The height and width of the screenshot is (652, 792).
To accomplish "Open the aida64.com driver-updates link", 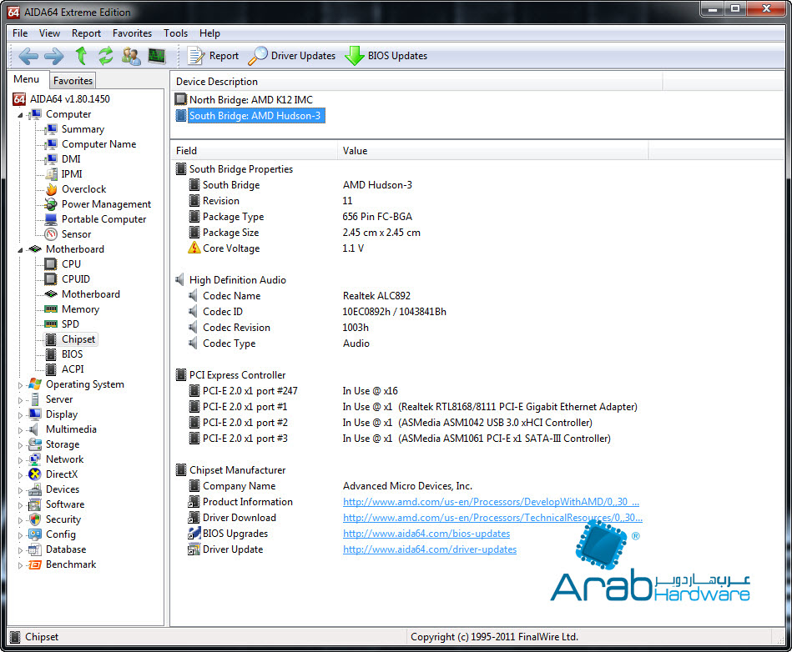I will click(x=430, y=549).
